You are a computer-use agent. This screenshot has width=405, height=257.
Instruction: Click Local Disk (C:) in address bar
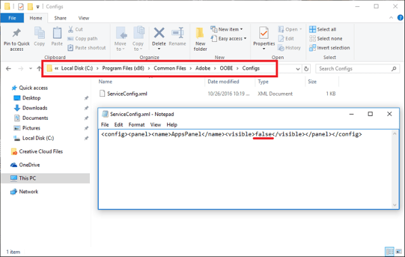click(x=77, y=68)
